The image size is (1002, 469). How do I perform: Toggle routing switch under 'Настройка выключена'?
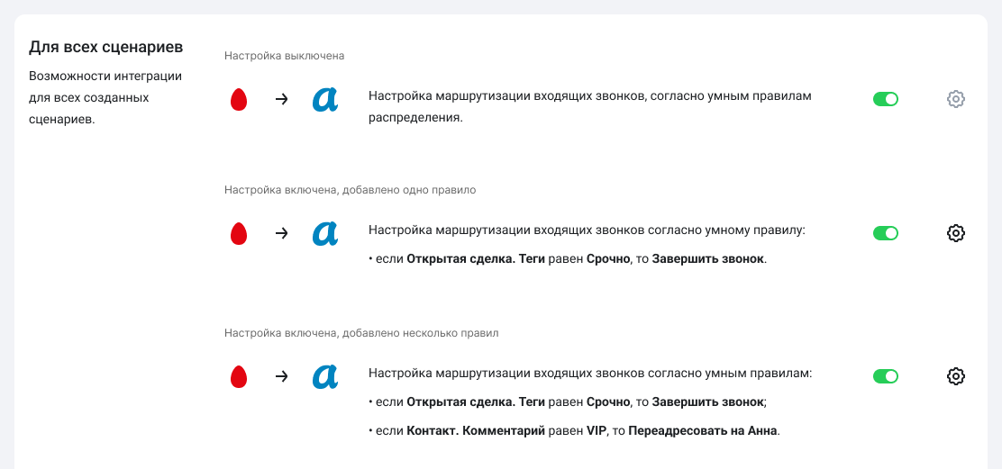[885, 99]
